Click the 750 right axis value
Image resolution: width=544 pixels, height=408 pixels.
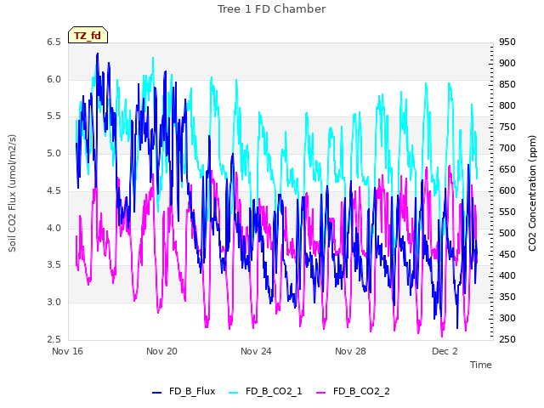[x=507, y=127]
